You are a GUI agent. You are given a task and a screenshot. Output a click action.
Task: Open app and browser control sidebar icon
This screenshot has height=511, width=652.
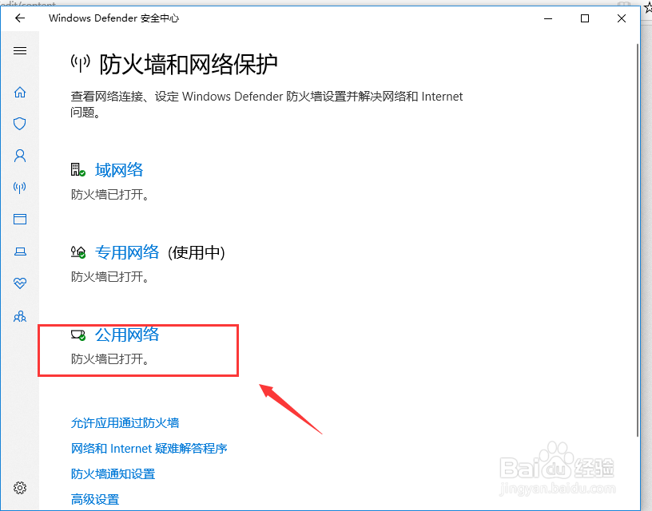tap(20, 219)
